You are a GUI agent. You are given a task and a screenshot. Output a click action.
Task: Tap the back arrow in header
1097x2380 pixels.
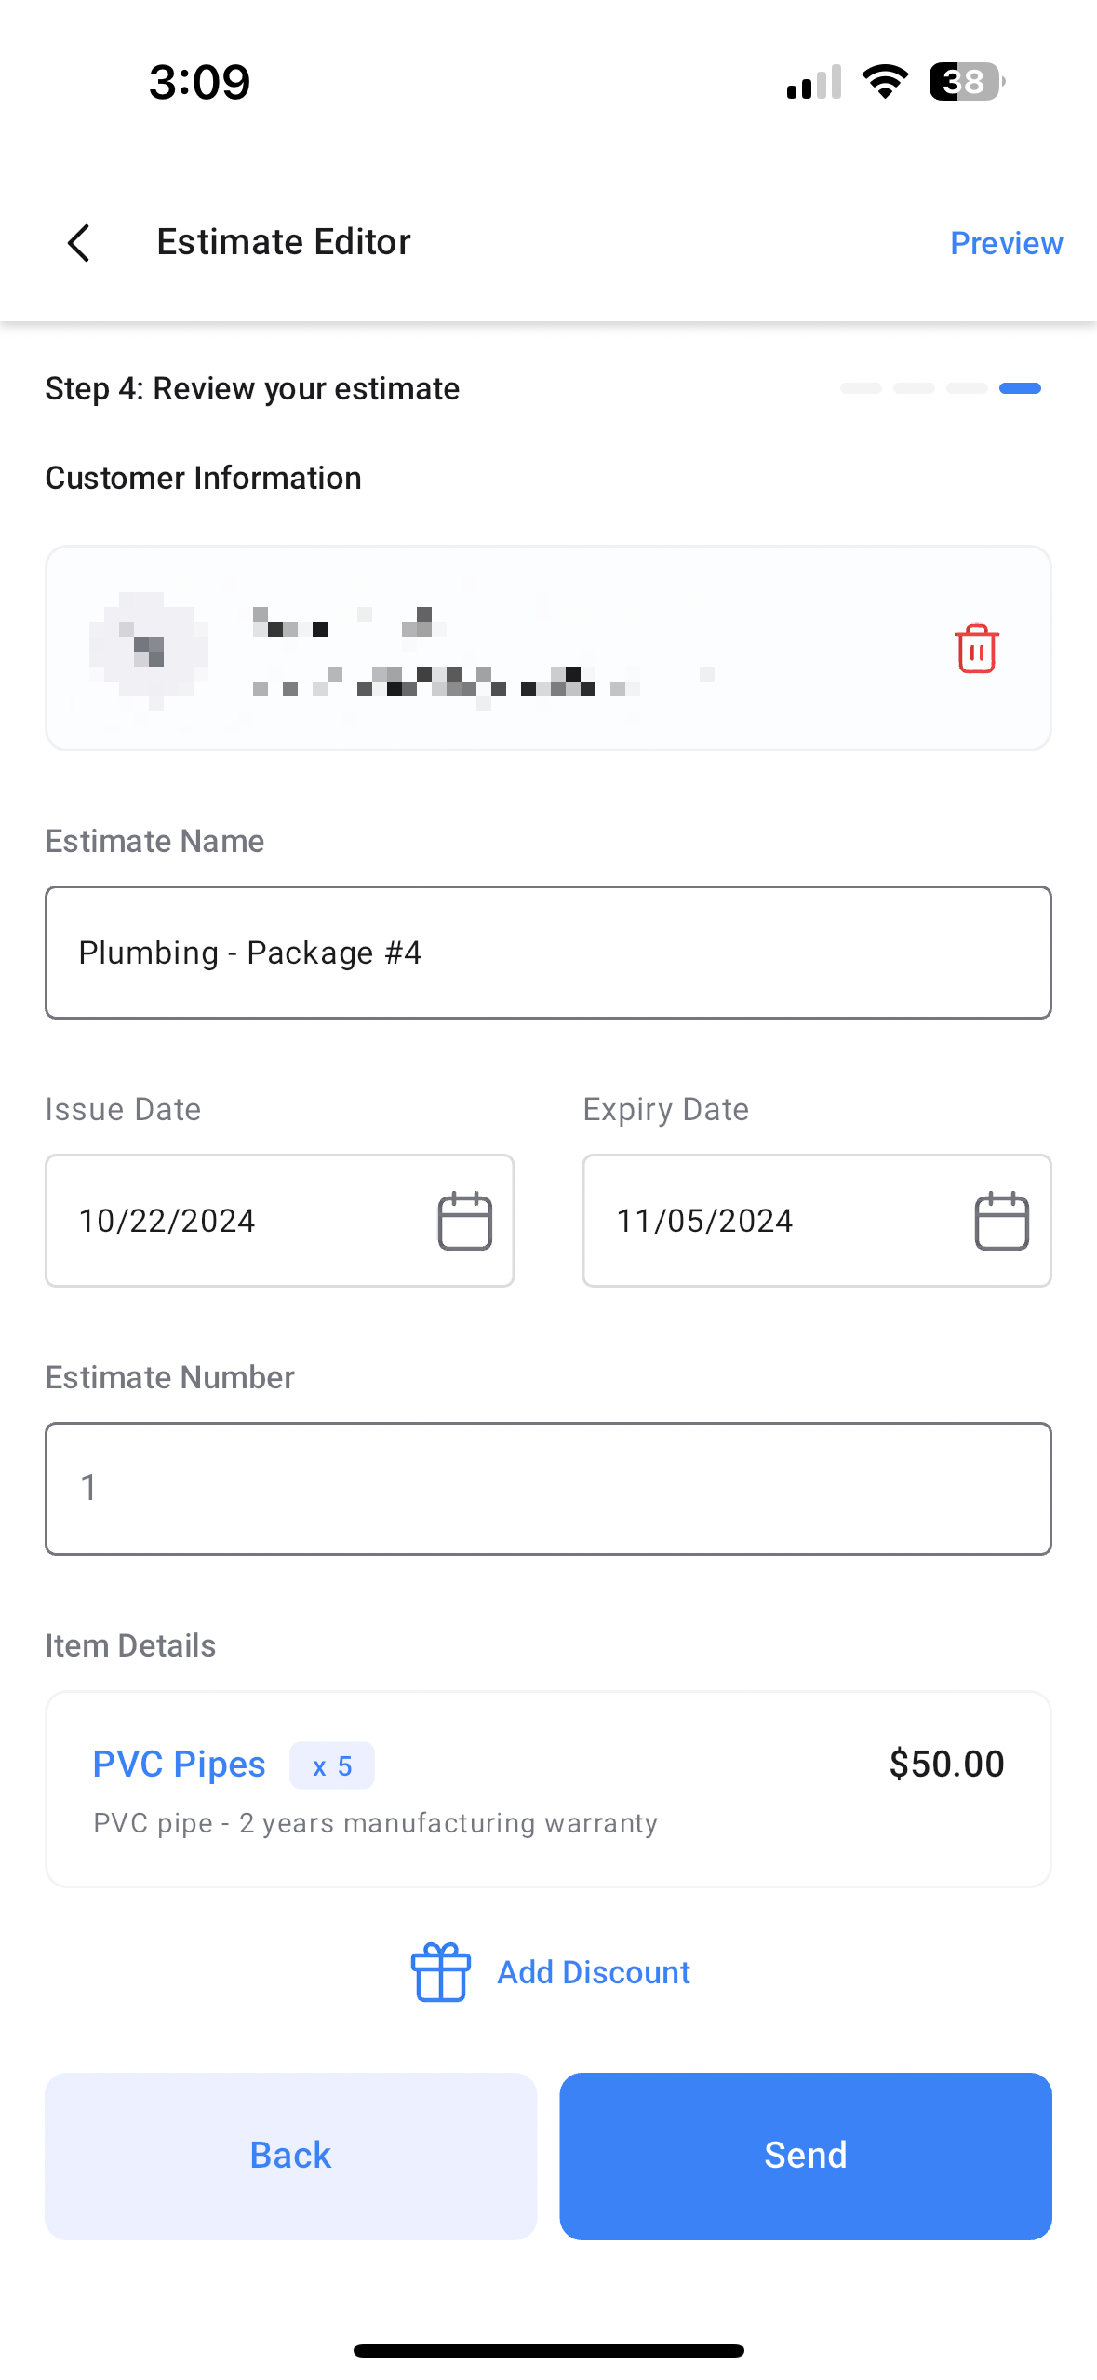click(79, 243)
